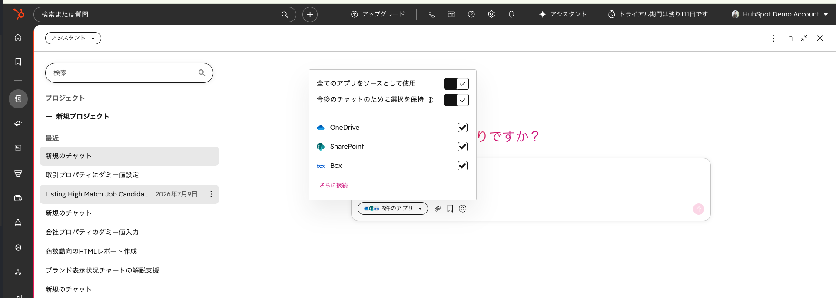Viewport: 836px width, 298px height.
Task: Click the magnifier in the sidebar 検索 box
Action: pyautogui.click(x=202, y=73)
